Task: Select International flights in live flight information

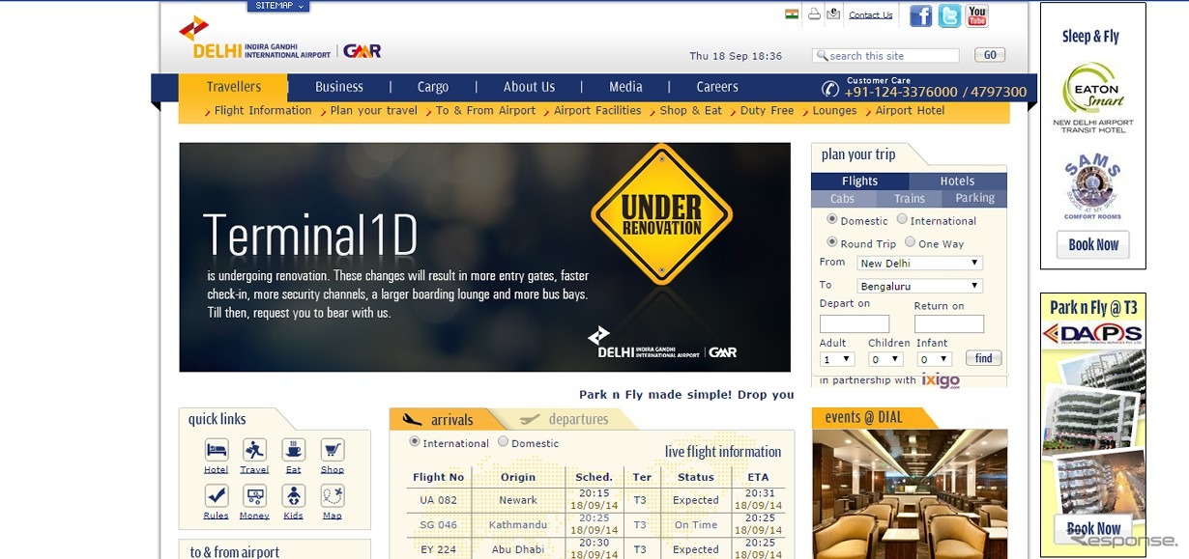Action: click(415, 442)
